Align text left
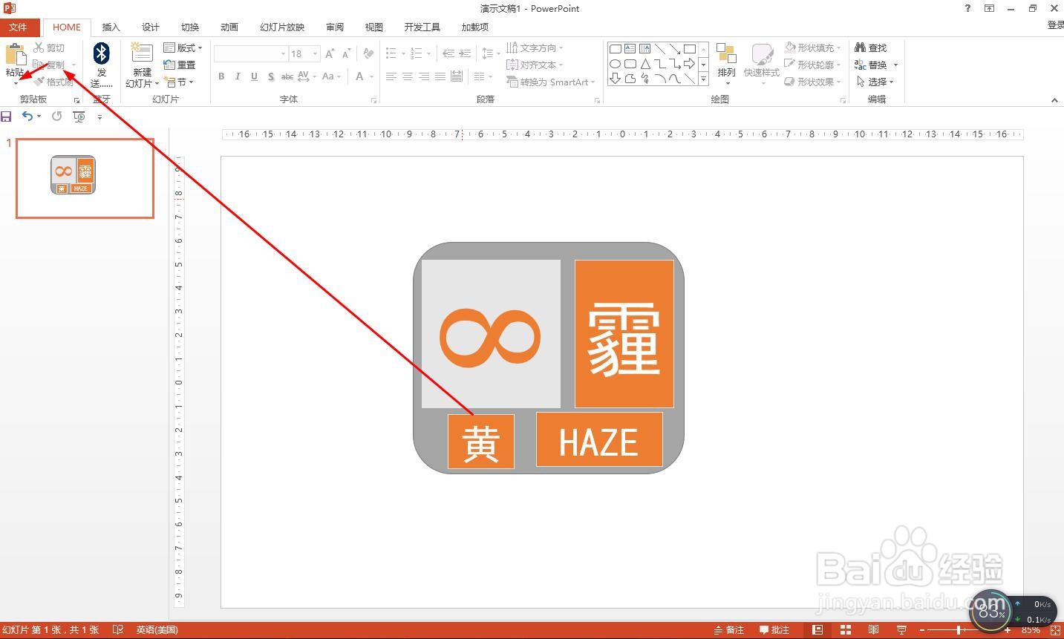The height and width of the screenshot is (639, 1064). coord(391,76)
